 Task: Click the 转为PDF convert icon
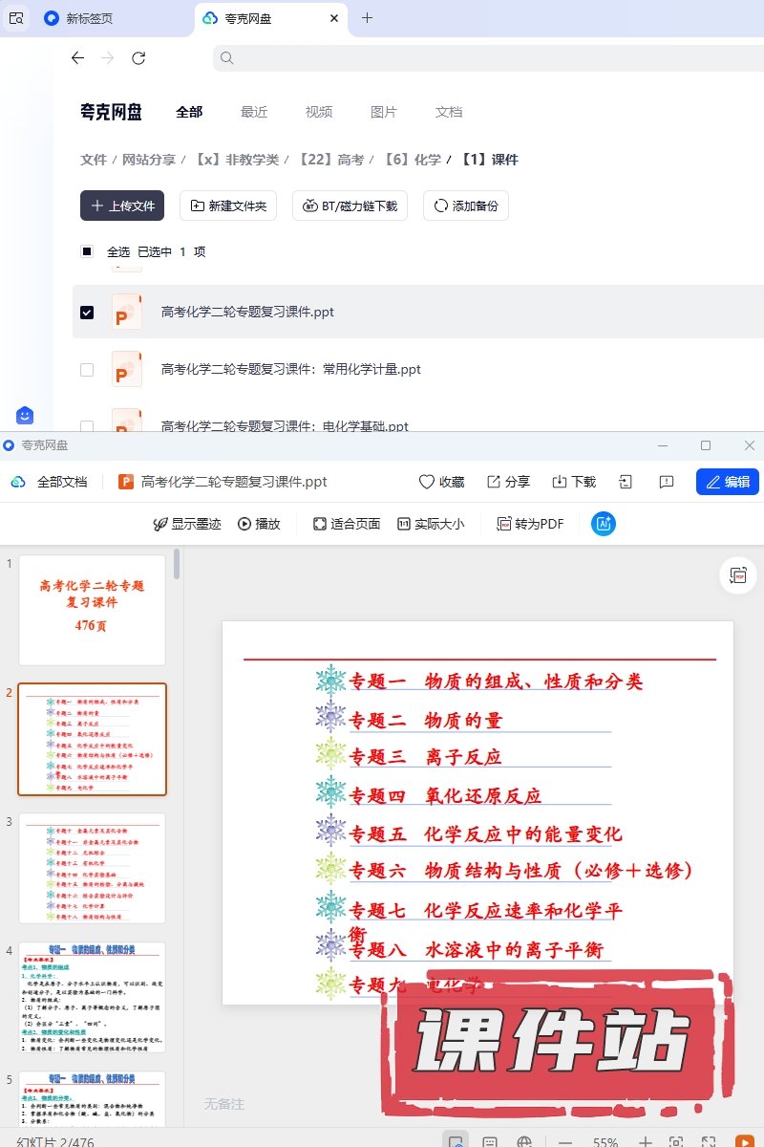tap(504, 524)
